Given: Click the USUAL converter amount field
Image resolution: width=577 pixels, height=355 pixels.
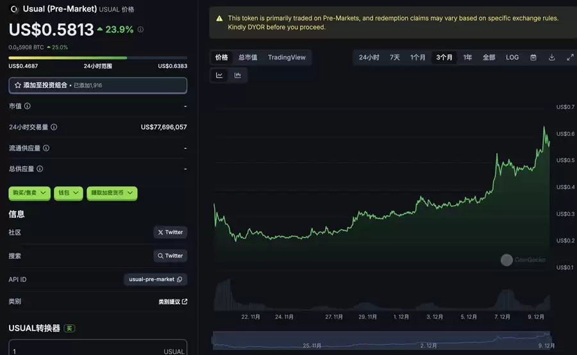Looking at the screenshot, I should coord(83,351).
